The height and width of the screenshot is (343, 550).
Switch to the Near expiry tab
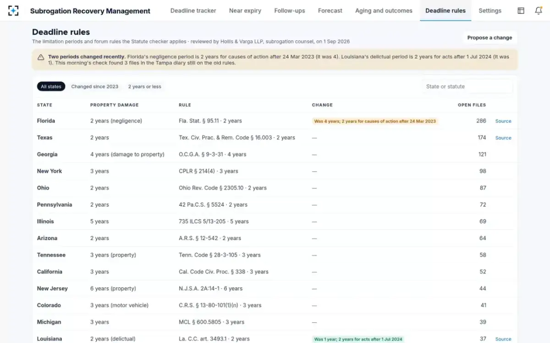pyautogui.click(x=245, y=11)
